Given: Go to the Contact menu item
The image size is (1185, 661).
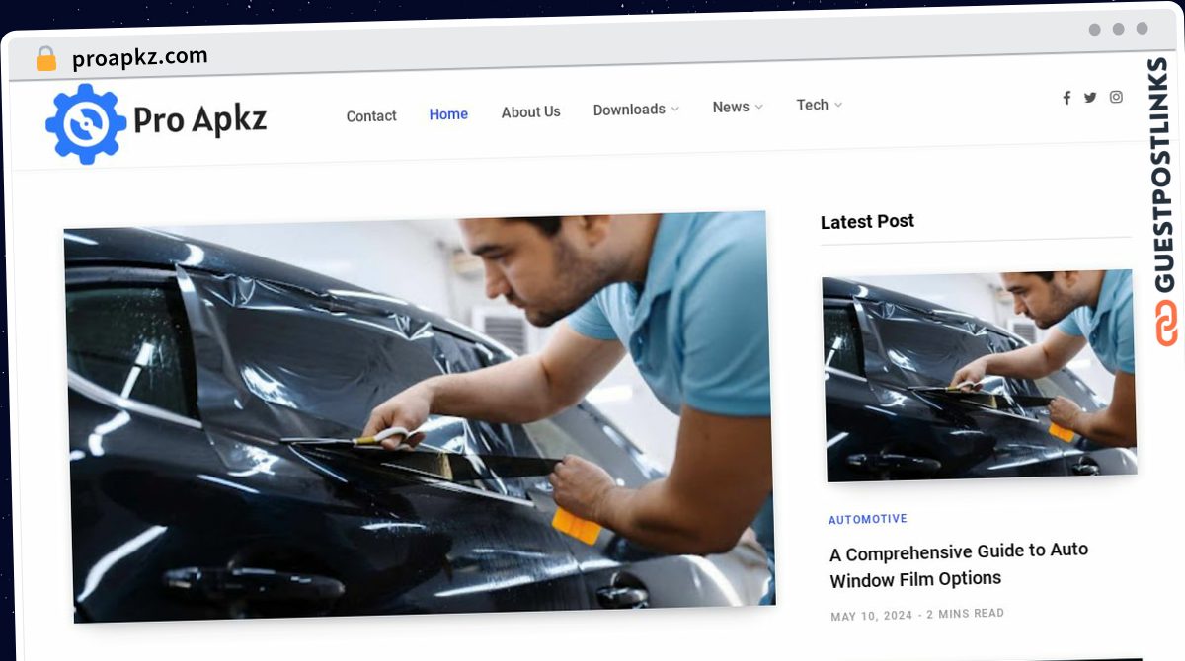Looking at the screenshot, I should (x=371, y=116).
